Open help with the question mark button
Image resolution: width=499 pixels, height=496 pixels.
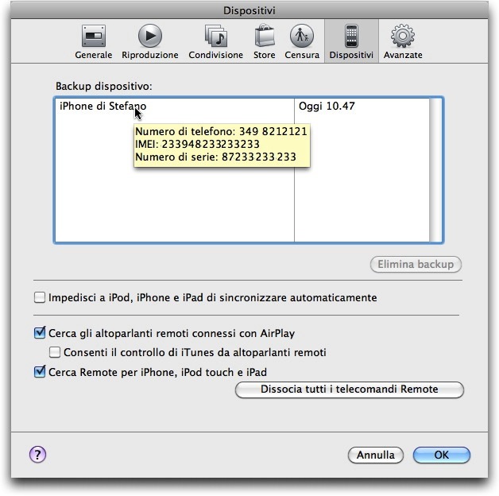37,455
